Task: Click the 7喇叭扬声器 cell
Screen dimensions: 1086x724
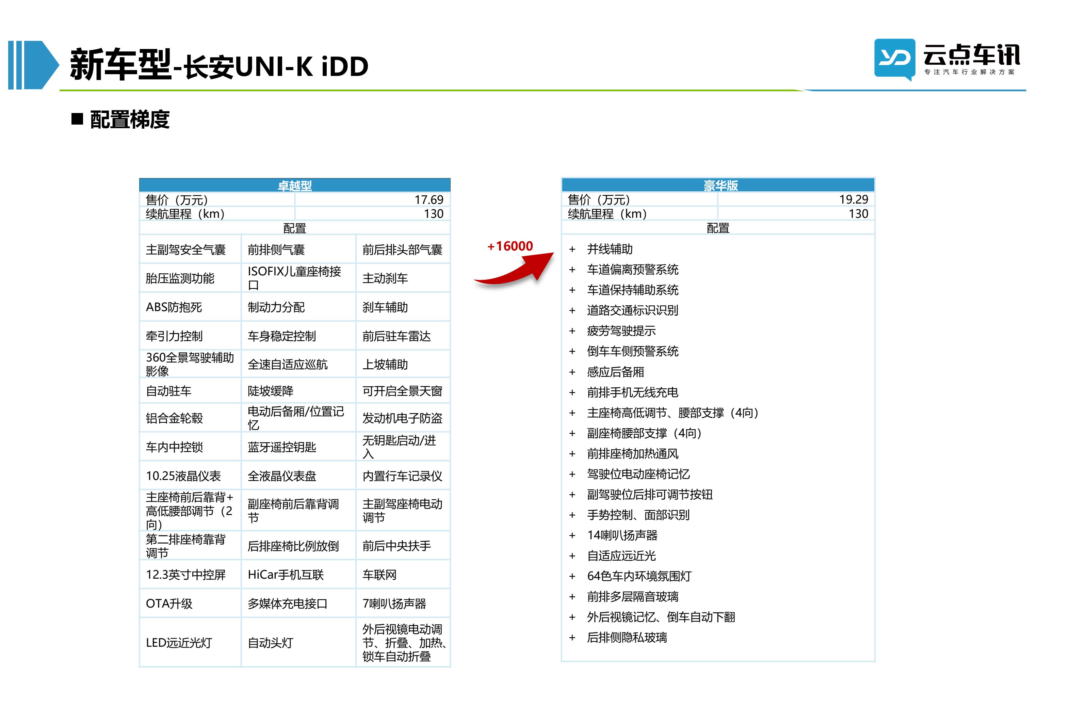Action: point(403,604)
